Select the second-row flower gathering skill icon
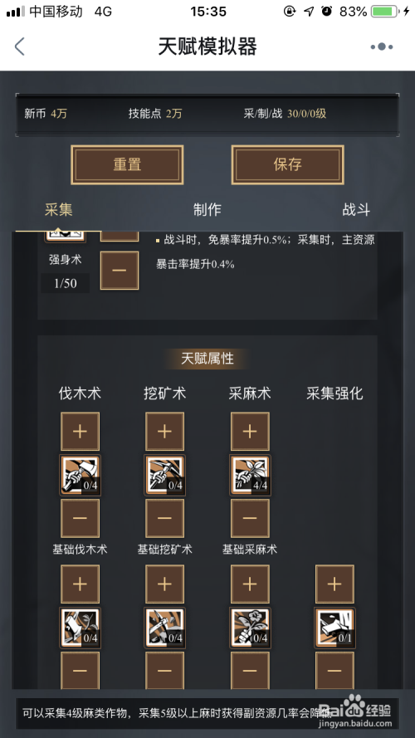 (x=249, y=628)
